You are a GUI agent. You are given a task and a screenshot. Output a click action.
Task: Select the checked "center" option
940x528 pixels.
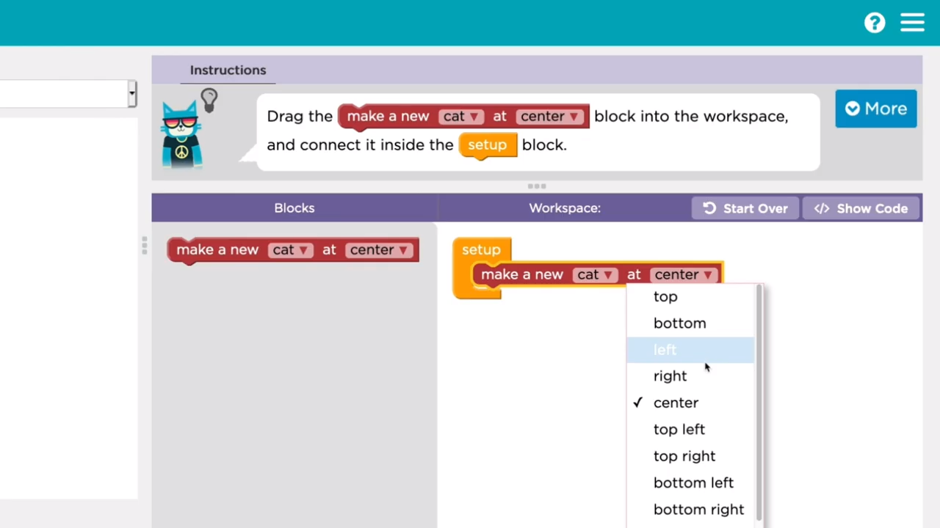click(676, 403)
